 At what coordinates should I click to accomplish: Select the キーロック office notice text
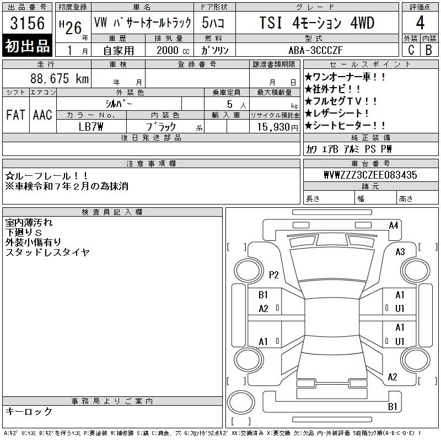(x=29, y=412)
